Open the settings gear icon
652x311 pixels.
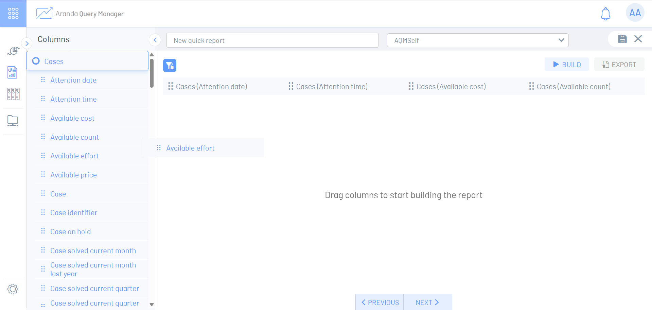13,289
